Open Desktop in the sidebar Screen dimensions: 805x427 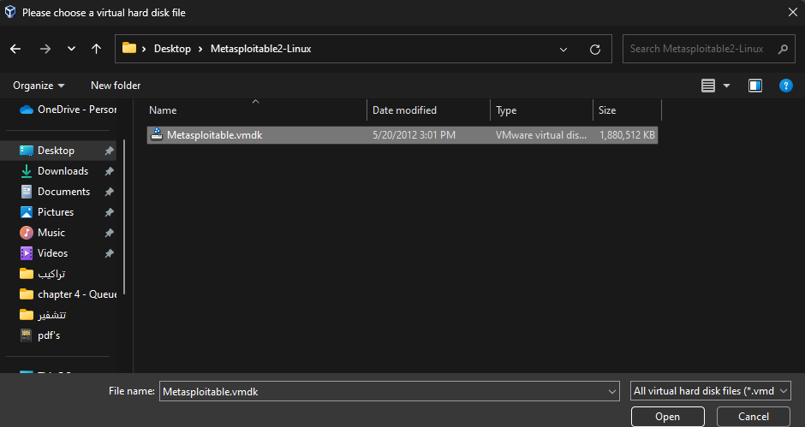click(58, 151)
